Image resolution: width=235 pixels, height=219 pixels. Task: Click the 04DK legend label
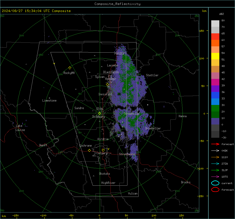click(225, 151)
